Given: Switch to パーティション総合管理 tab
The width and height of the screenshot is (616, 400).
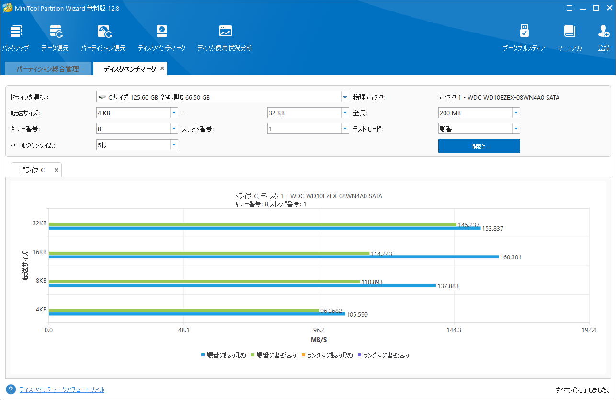Looking at the screenshot, I should 47,69.
